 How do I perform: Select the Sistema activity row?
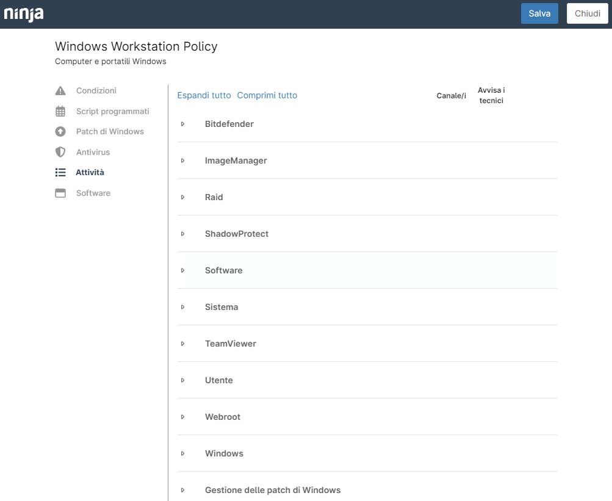(x=221, y=307)
